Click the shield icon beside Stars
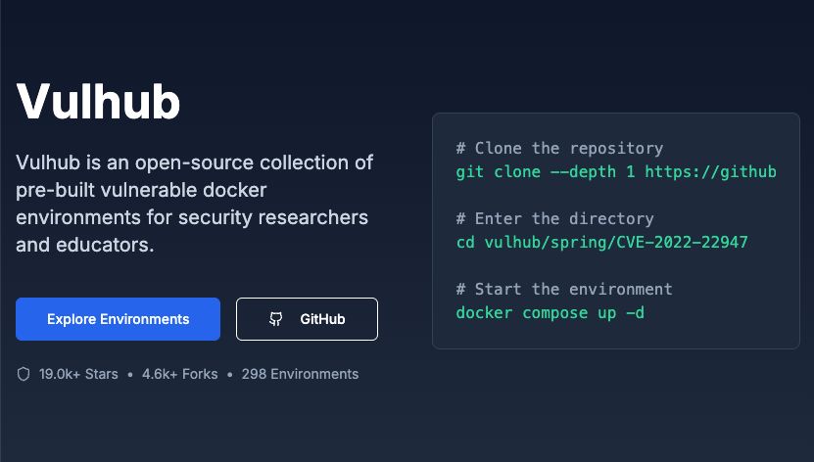814x462 pixels. (24, 374)
